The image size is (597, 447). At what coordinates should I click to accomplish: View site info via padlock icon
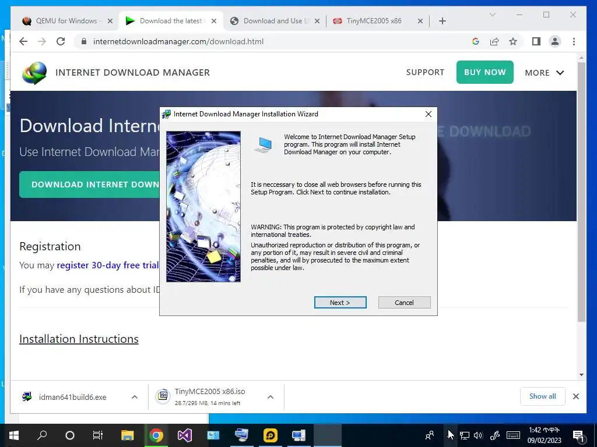[84, 41]
